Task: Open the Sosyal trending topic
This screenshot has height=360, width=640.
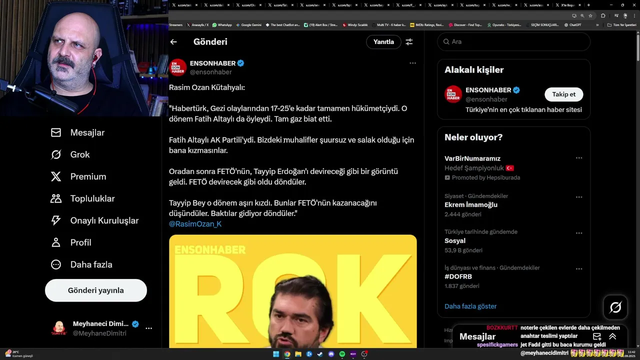Action: click(455, 240)
